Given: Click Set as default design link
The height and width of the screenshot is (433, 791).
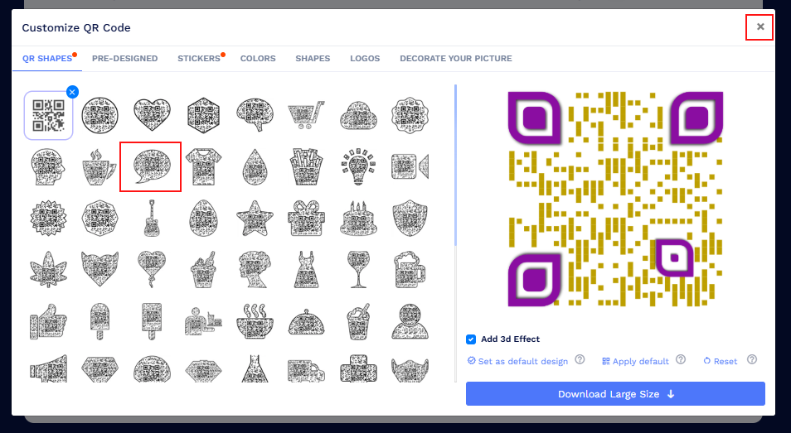Looking at the screenshot, I should point(518,361).
